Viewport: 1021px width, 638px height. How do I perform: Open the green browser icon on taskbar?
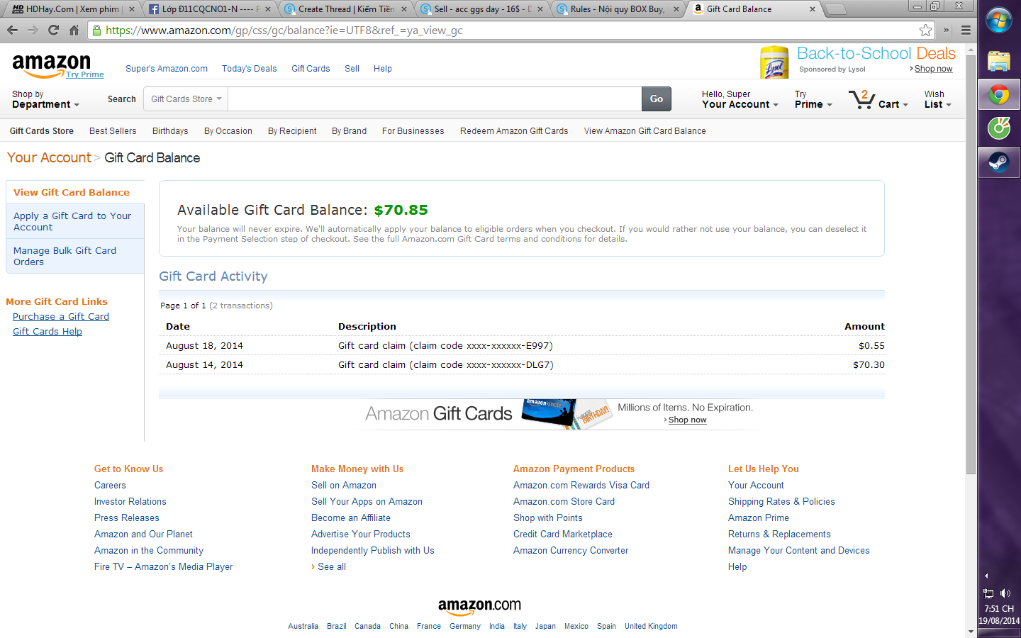coord(998,128)
